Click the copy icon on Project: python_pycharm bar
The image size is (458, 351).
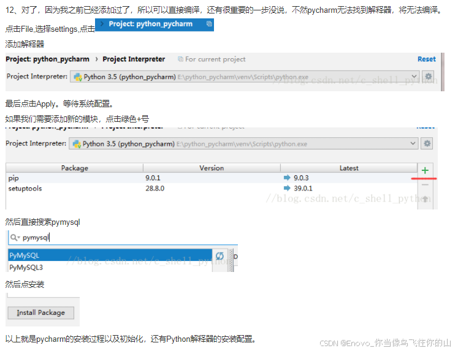pos(209,24)
